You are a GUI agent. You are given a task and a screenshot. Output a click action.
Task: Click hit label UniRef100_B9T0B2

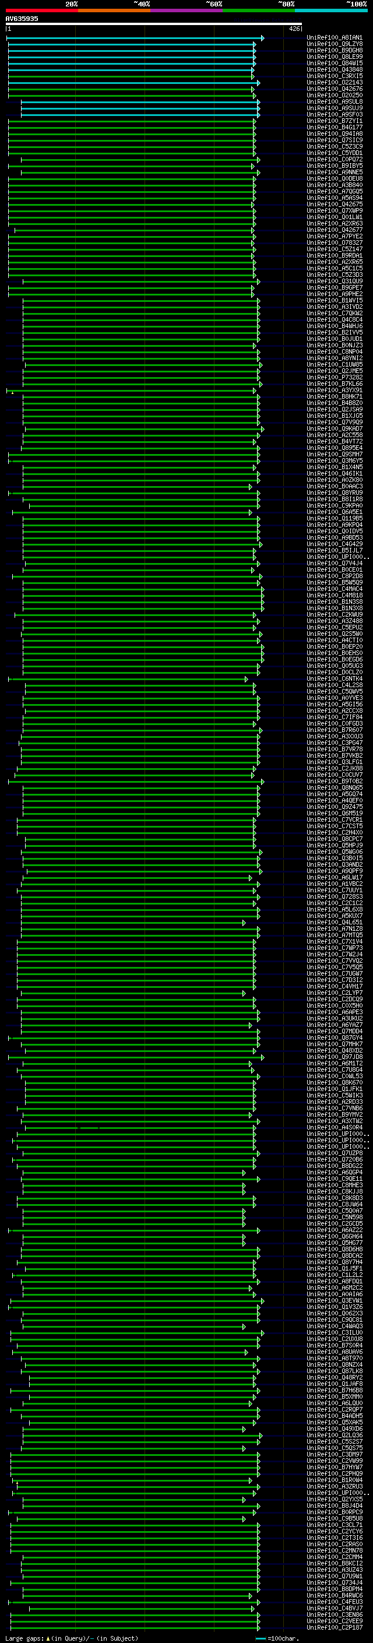click(x=334, y=782)
